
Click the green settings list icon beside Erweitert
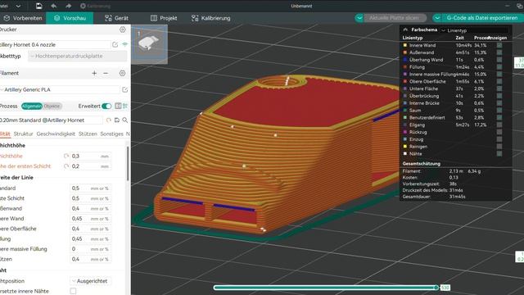click(125, 106)
